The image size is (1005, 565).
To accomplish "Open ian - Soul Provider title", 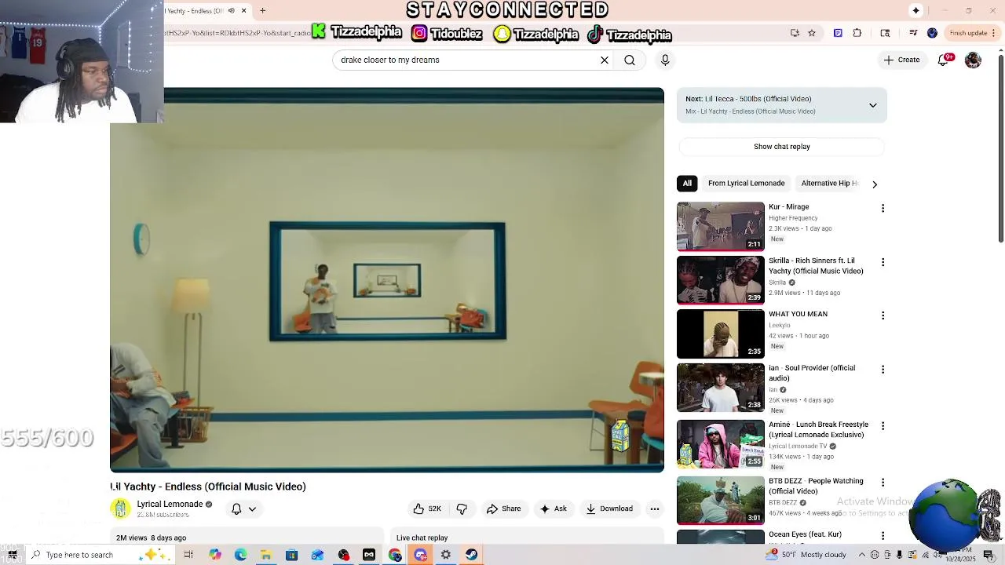I will coord(812,373).
